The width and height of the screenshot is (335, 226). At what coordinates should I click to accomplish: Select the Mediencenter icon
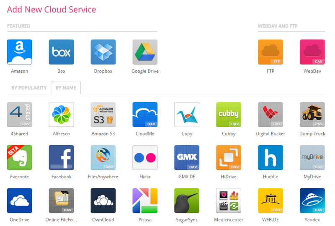[229, 200]
